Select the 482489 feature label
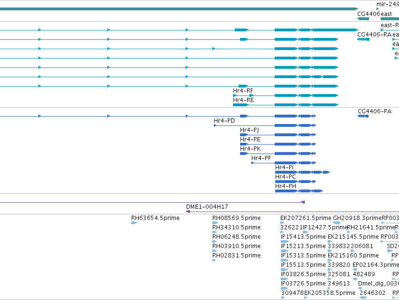The image size is (399, 300). click(364, 274)
